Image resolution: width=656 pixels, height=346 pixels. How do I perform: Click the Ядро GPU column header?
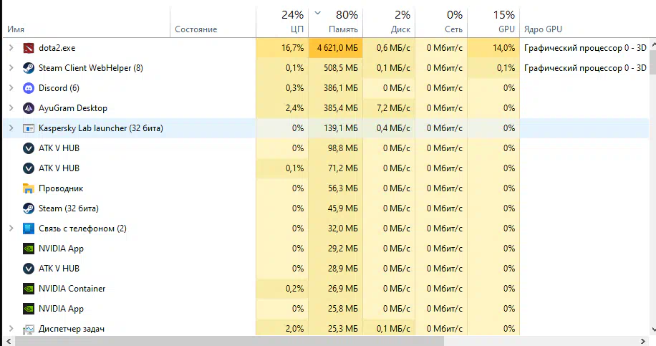(584, 21)
